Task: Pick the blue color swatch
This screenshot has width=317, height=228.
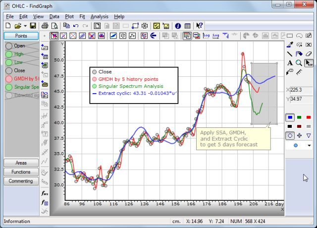Action: click(290, 117)
